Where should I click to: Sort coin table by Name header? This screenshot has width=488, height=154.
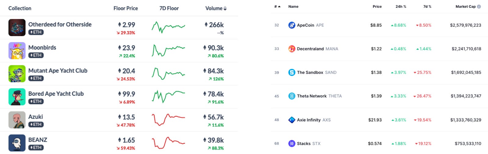tap(293, 6)
